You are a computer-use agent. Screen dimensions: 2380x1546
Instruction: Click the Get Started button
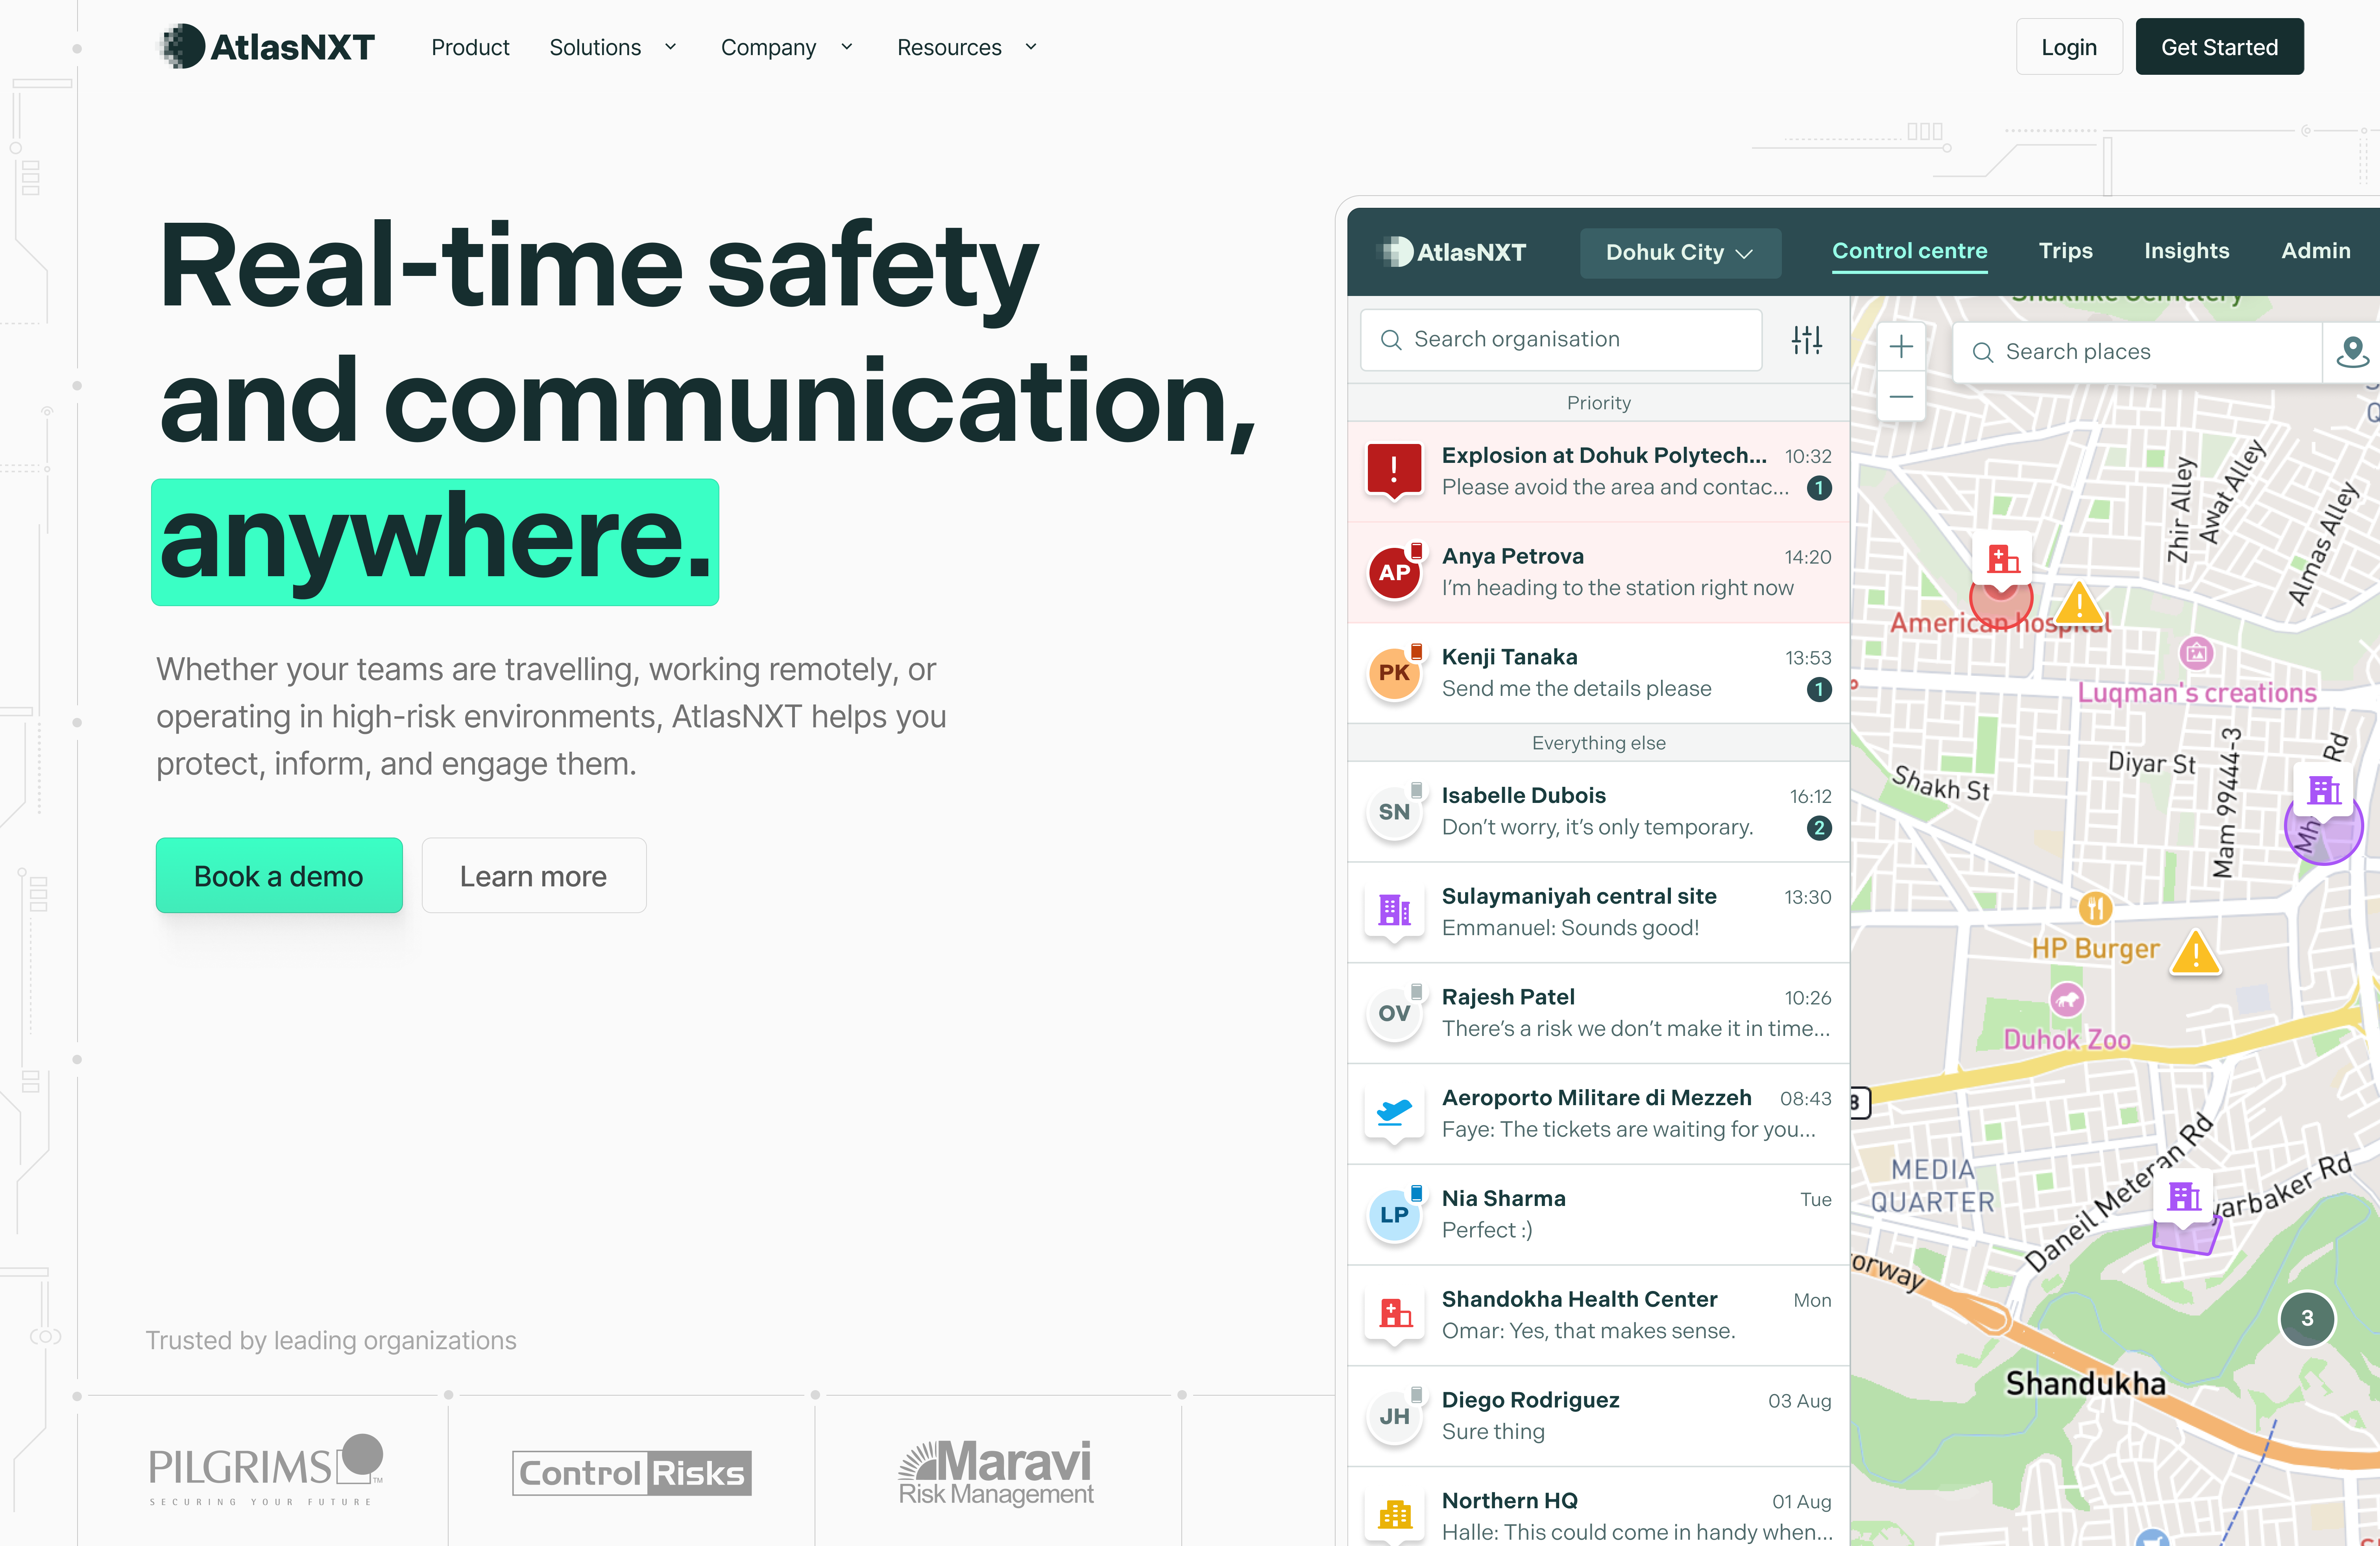pyautogui.click(x=2219, y=47)
